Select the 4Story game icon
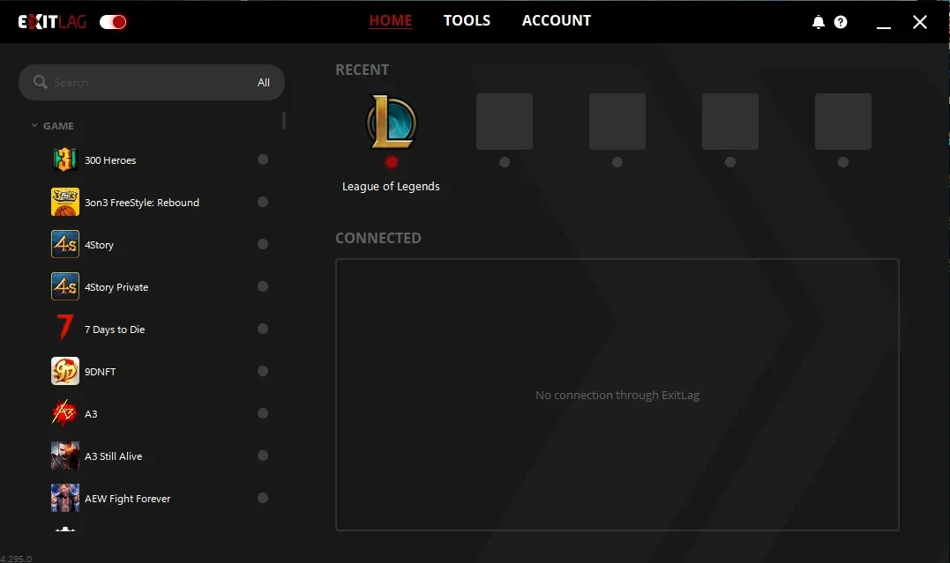 (64, 244)
